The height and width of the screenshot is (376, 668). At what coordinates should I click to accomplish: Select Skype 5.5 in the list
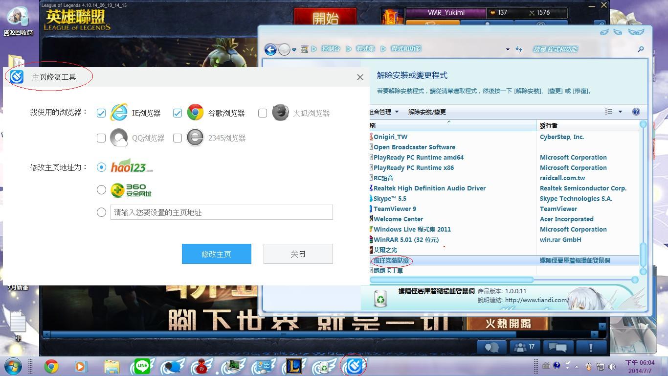click(390, 198)
